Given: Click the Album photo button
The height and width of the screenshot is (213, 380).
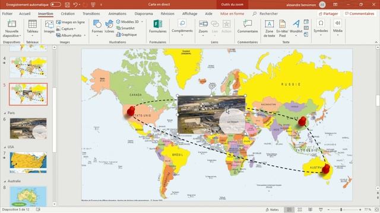Looking at the screenshot, I should click(x=69, y=35).
